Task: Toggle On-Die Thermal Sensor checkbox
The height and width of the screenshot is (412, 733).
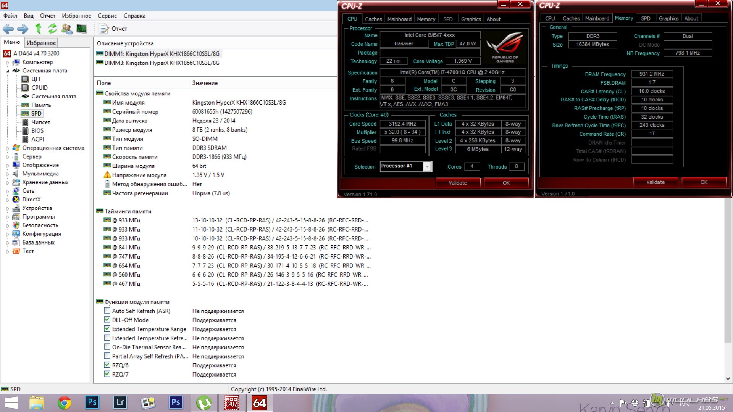Action: (107, 347)
